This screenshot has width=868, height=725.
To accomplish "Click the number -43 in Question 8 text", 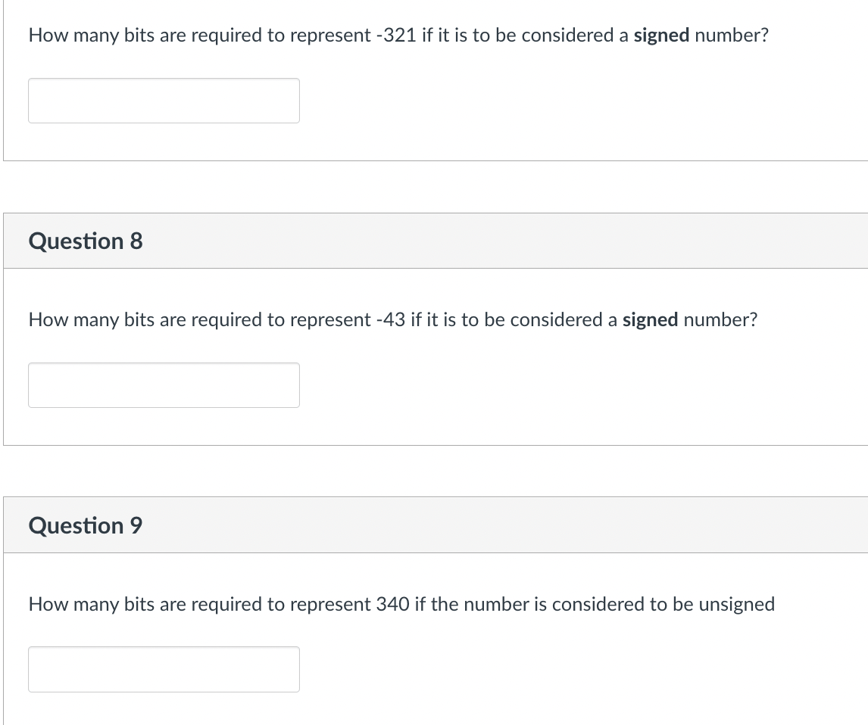I will 390,319.
